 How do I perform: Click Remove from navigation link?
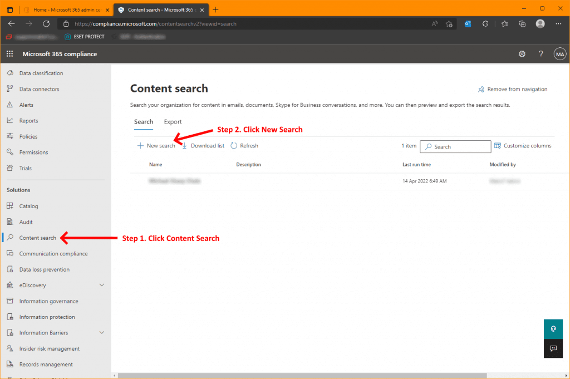click(x=513, y=89)
